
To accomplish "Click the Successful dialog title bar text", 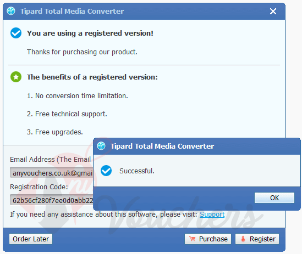I will pos(162,146).
